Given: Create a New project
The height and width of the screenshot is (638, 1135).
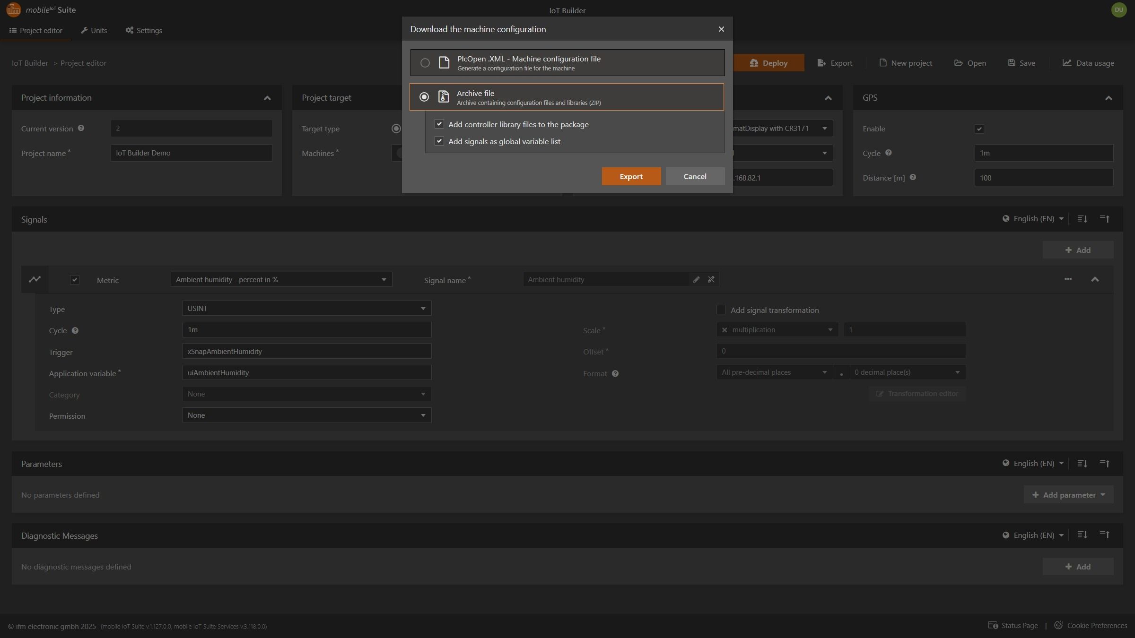Looking at the screenshot, I should click(906, 63).
